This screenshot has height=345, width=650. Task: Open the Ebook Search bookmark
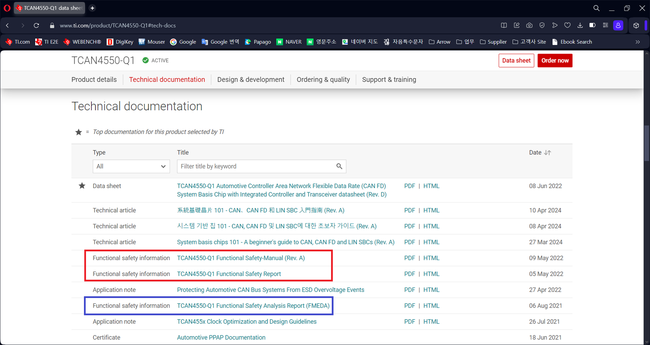(572, 42)
